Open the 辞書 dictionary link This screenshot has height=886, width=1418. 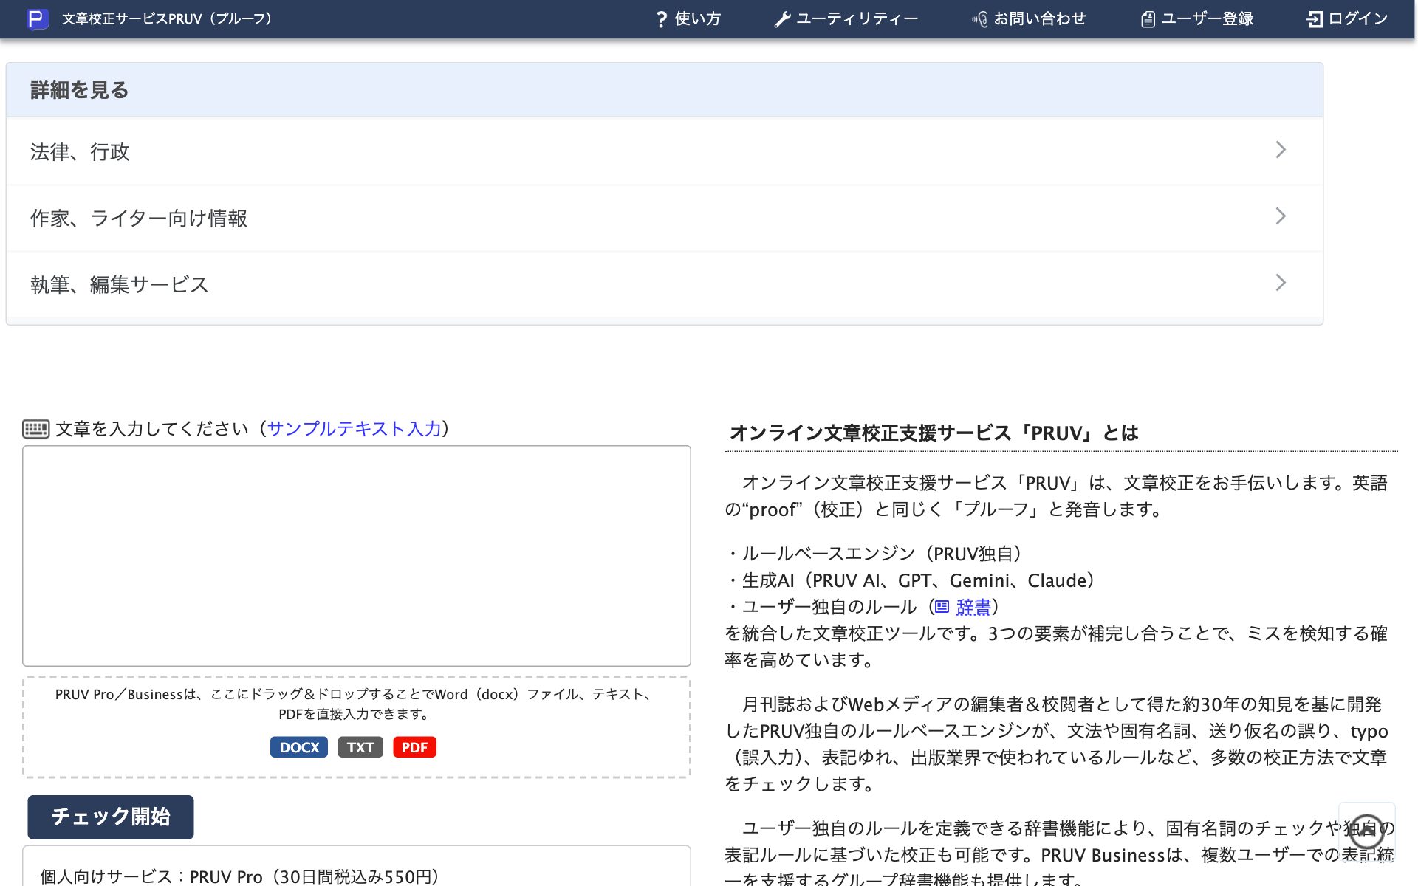click(973, 608)
